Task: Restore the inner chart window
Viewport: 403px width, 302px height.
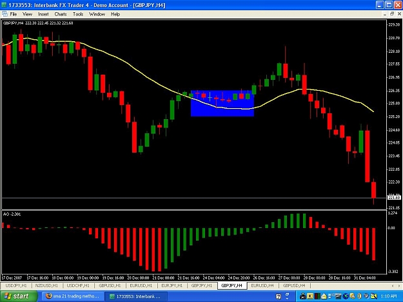Action: point(392,14)
